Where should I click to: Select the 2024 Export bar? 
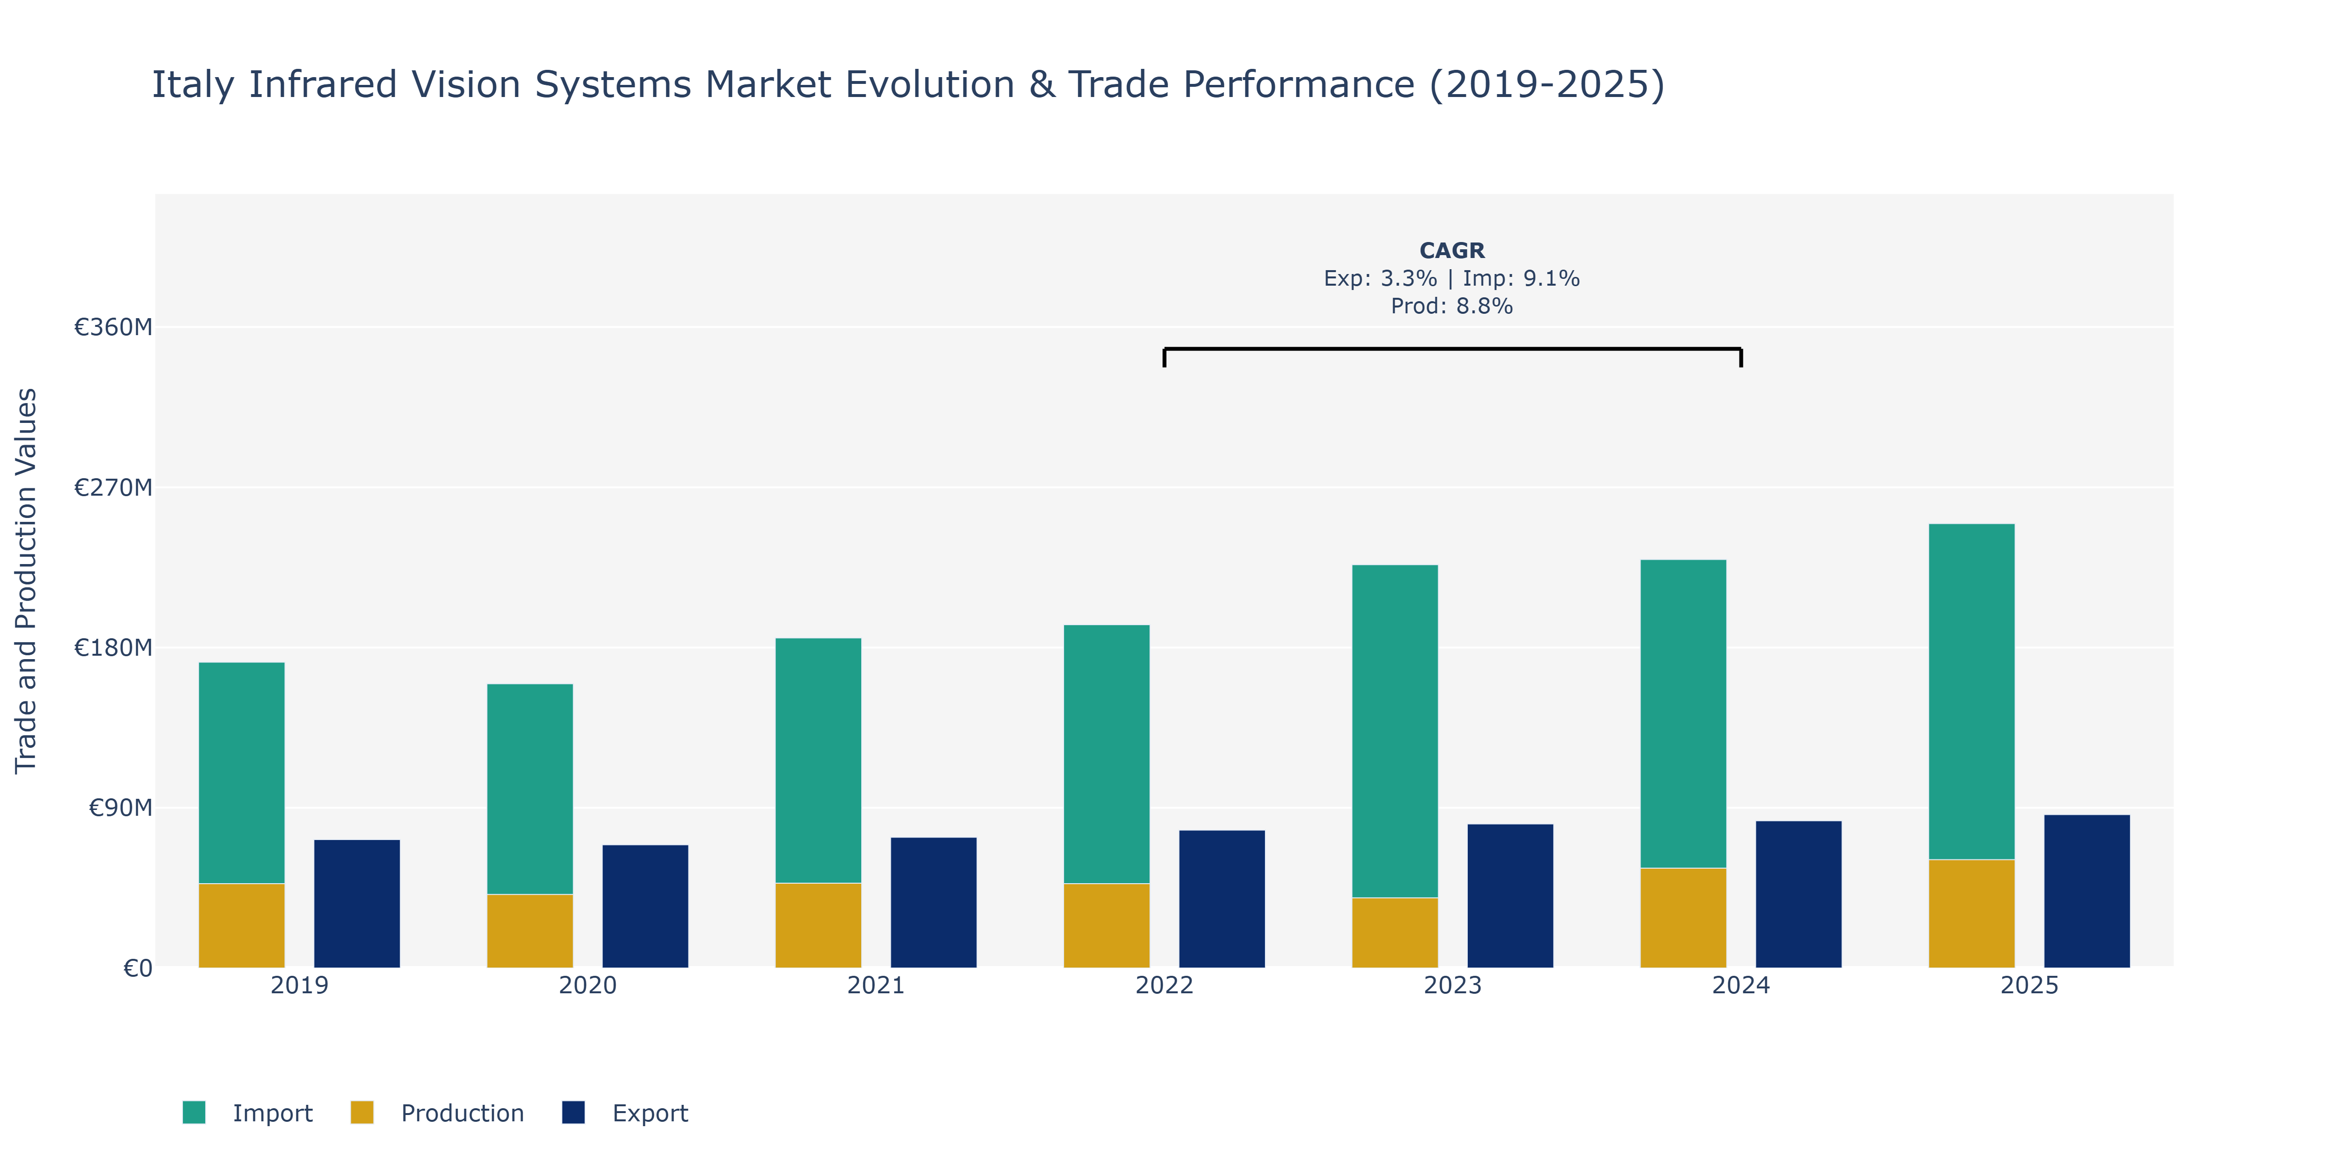(1799, 895)
